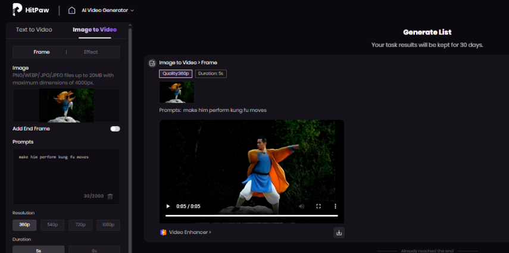Download the generated video
Viewport: 509px width, 253px height.
pyautogui.click(x=339, y=232)
